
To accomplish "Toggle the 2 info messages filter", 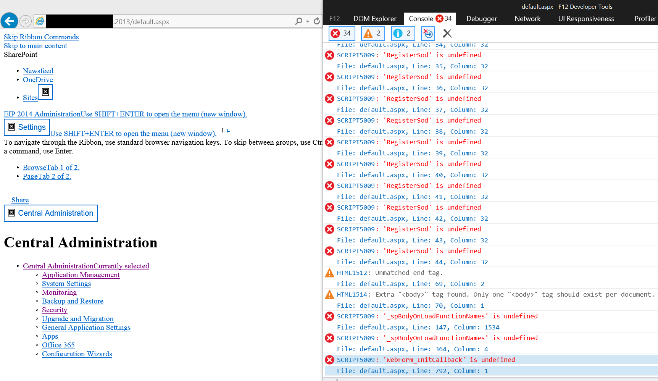I will click(403, 34).
